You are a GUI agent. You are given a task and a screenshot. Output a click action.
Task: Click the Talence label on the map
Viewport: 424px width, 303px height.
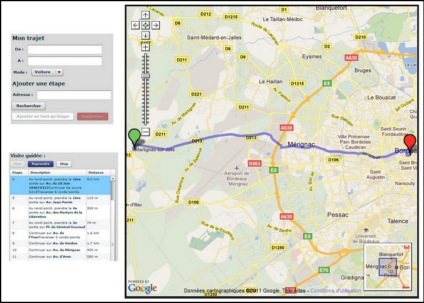coord(397,221)
